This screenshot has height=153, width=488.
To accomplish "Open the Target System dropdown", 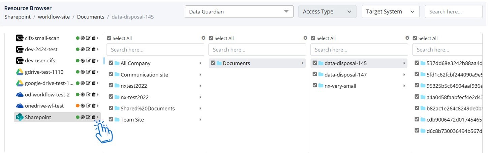I will pos(391,11).
